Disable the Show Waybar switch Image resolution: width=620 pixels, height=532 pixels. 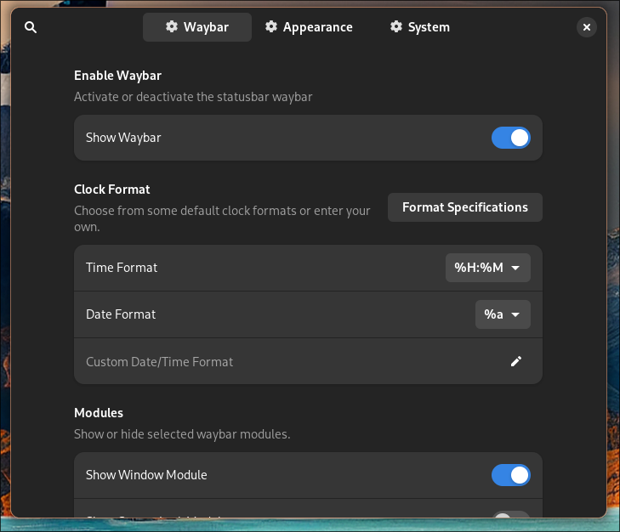point(510,138)
